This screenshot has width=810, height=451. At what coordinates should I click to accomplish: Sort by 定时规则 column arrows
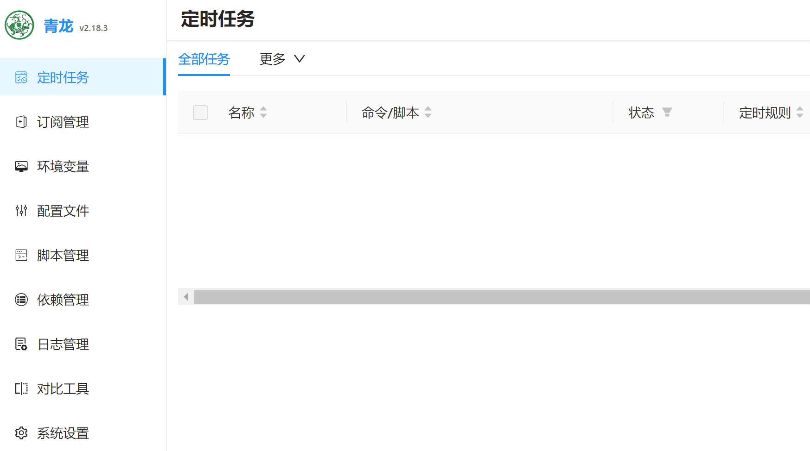(x=800, y=113)
